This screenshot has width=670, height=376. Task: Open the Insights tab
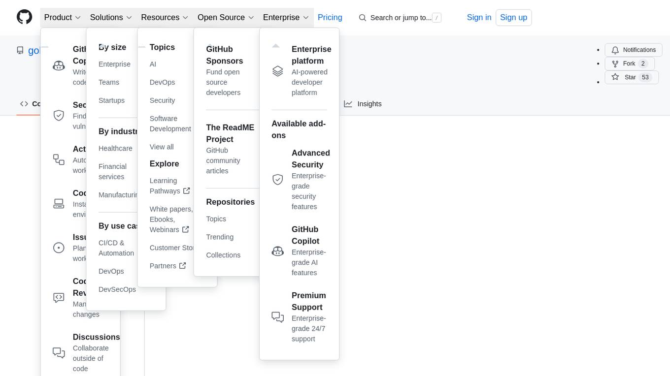[363, 104]
